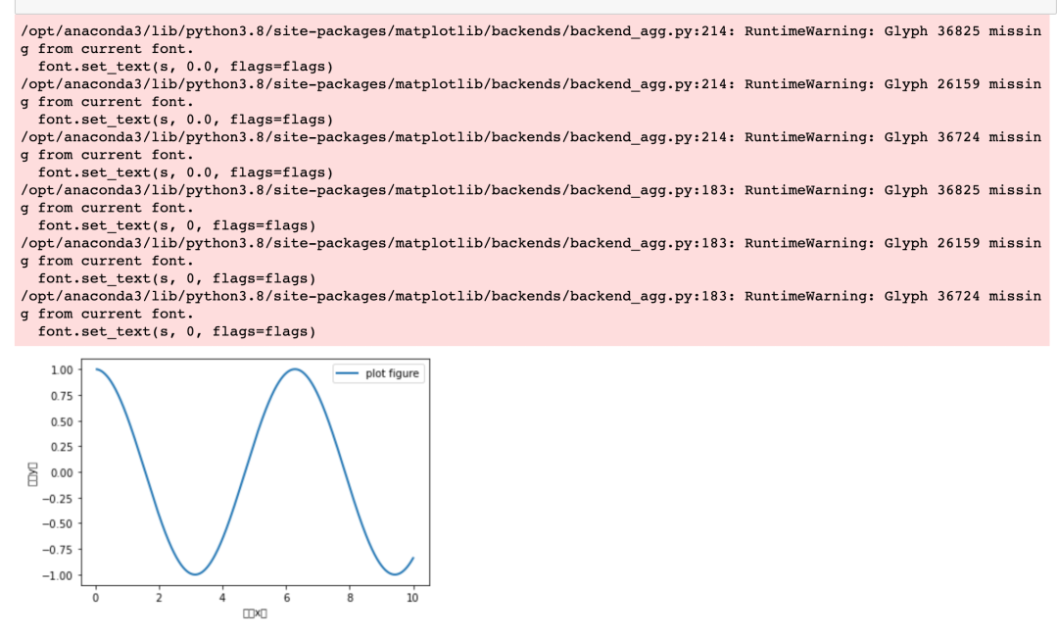This screenshot has width=1058, height=636.
Task: Click the blue cosine curve in the plot
Action: 244,472
